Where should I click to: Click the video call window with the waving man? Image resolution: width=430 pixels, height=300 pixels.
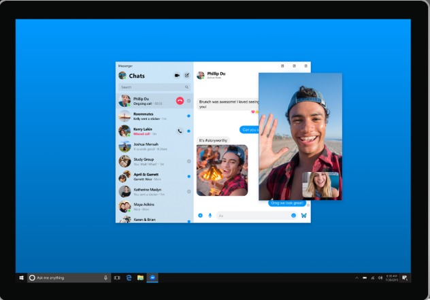(x=300, y=136)
